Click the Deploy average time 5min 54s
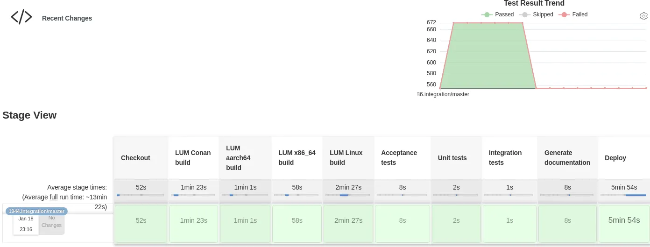 coord(624,187)
